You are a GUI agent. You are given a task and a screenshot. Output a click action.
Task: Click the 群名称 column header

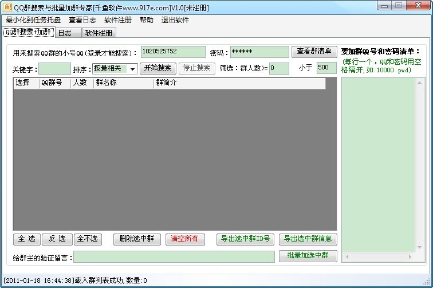point(124,83)
